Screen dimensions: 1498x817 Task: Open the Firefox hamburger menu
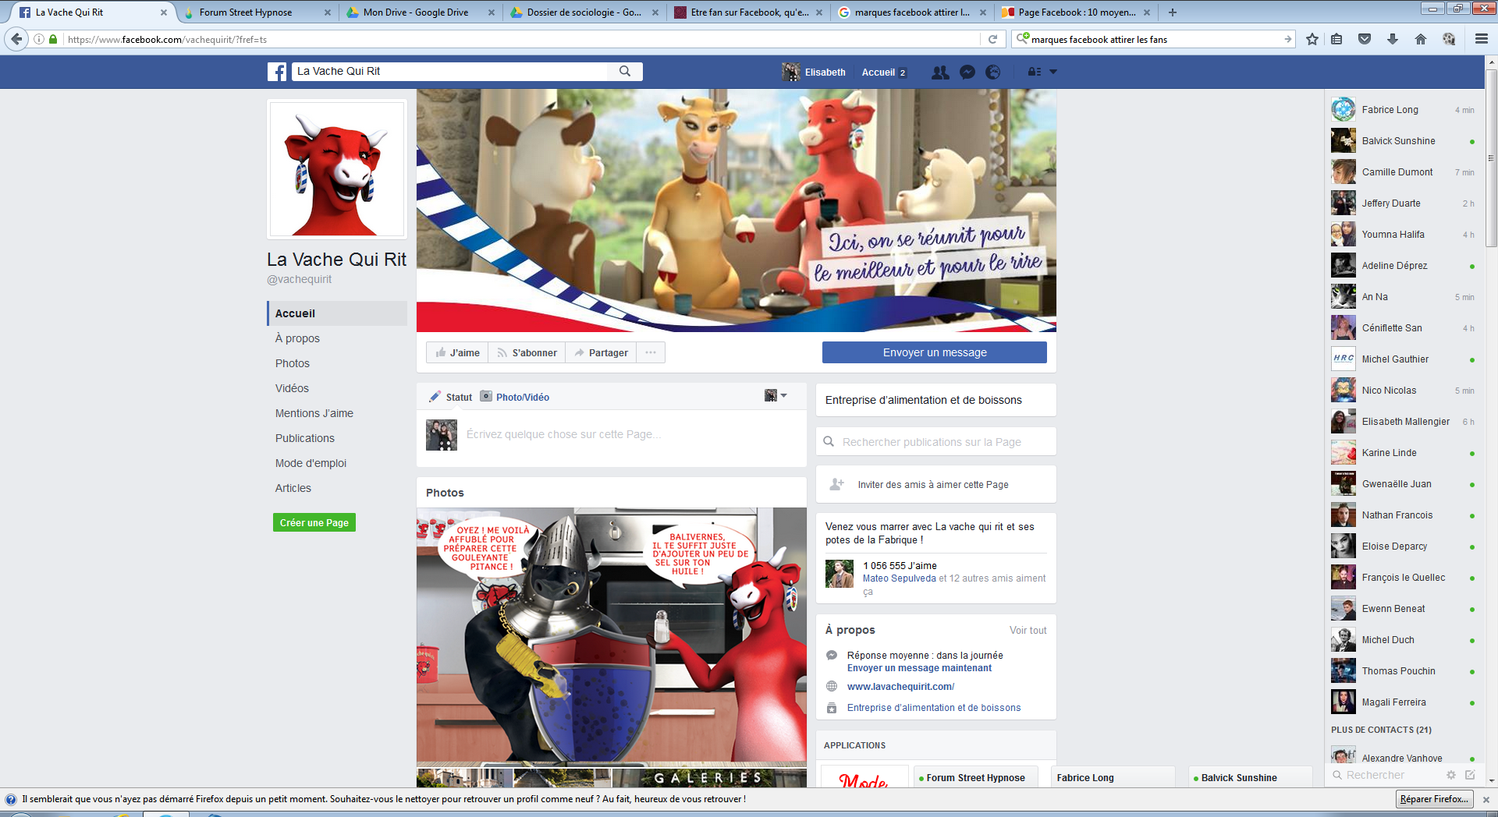[x=1481, y=39]
